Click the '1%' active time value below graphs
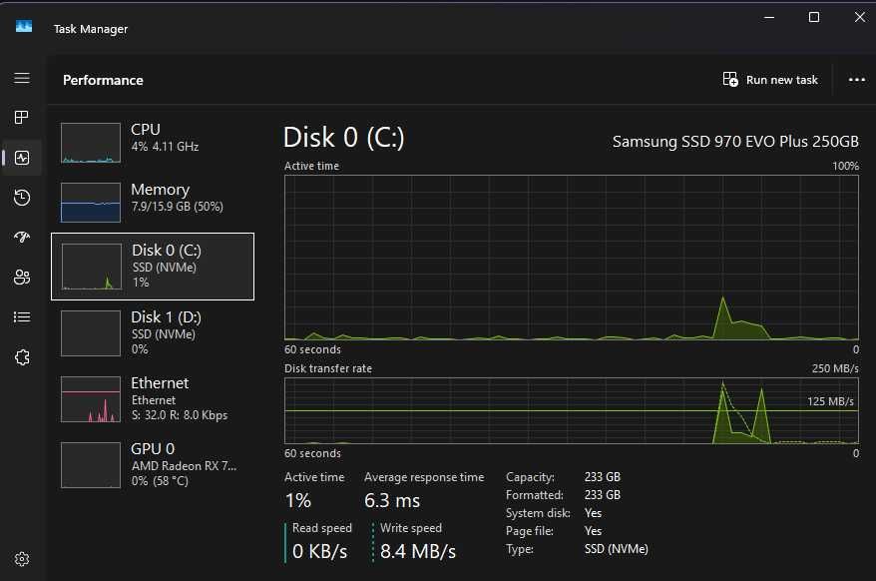 tap(297, 500)
